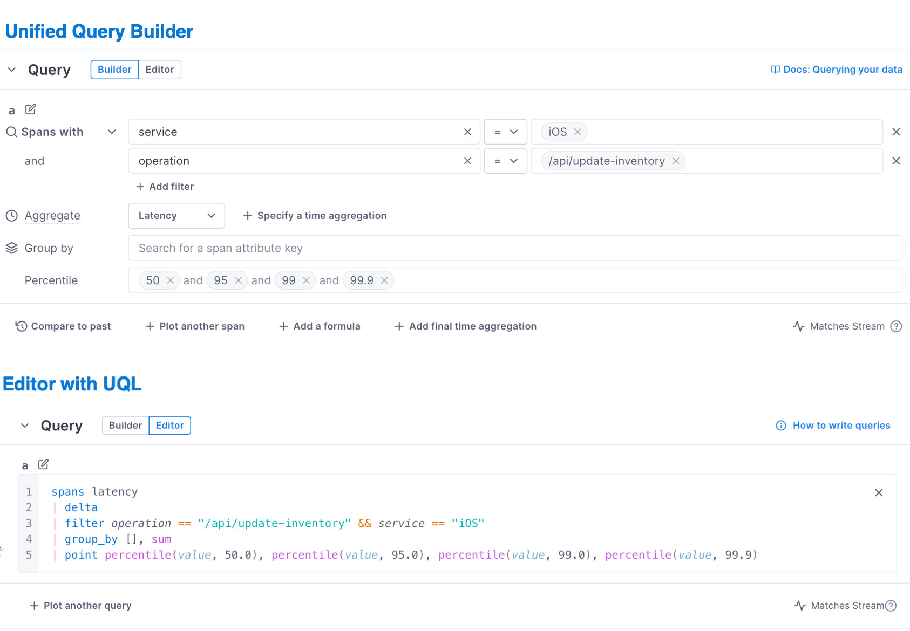Open Docs: Querying your data
Screen dimensions: 910x631
(x=843, y=69)
